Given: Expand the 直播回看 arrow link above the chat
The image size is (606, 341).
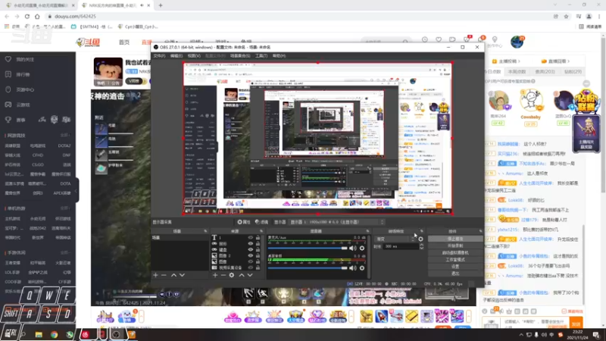Looking at the screenshot, I should 556,61.
